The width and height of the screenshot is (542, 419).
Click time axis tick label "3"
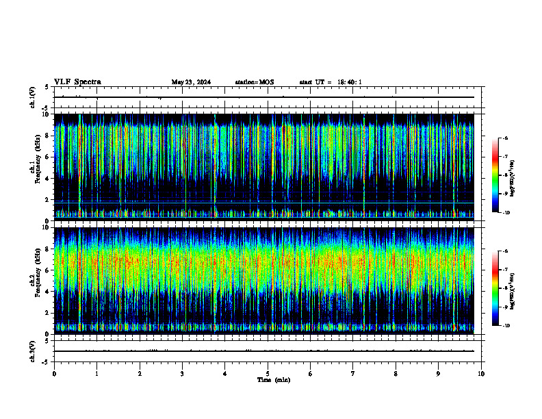[182, 374]
